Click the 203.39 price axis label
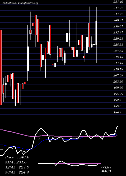 [x=118, y=82]
